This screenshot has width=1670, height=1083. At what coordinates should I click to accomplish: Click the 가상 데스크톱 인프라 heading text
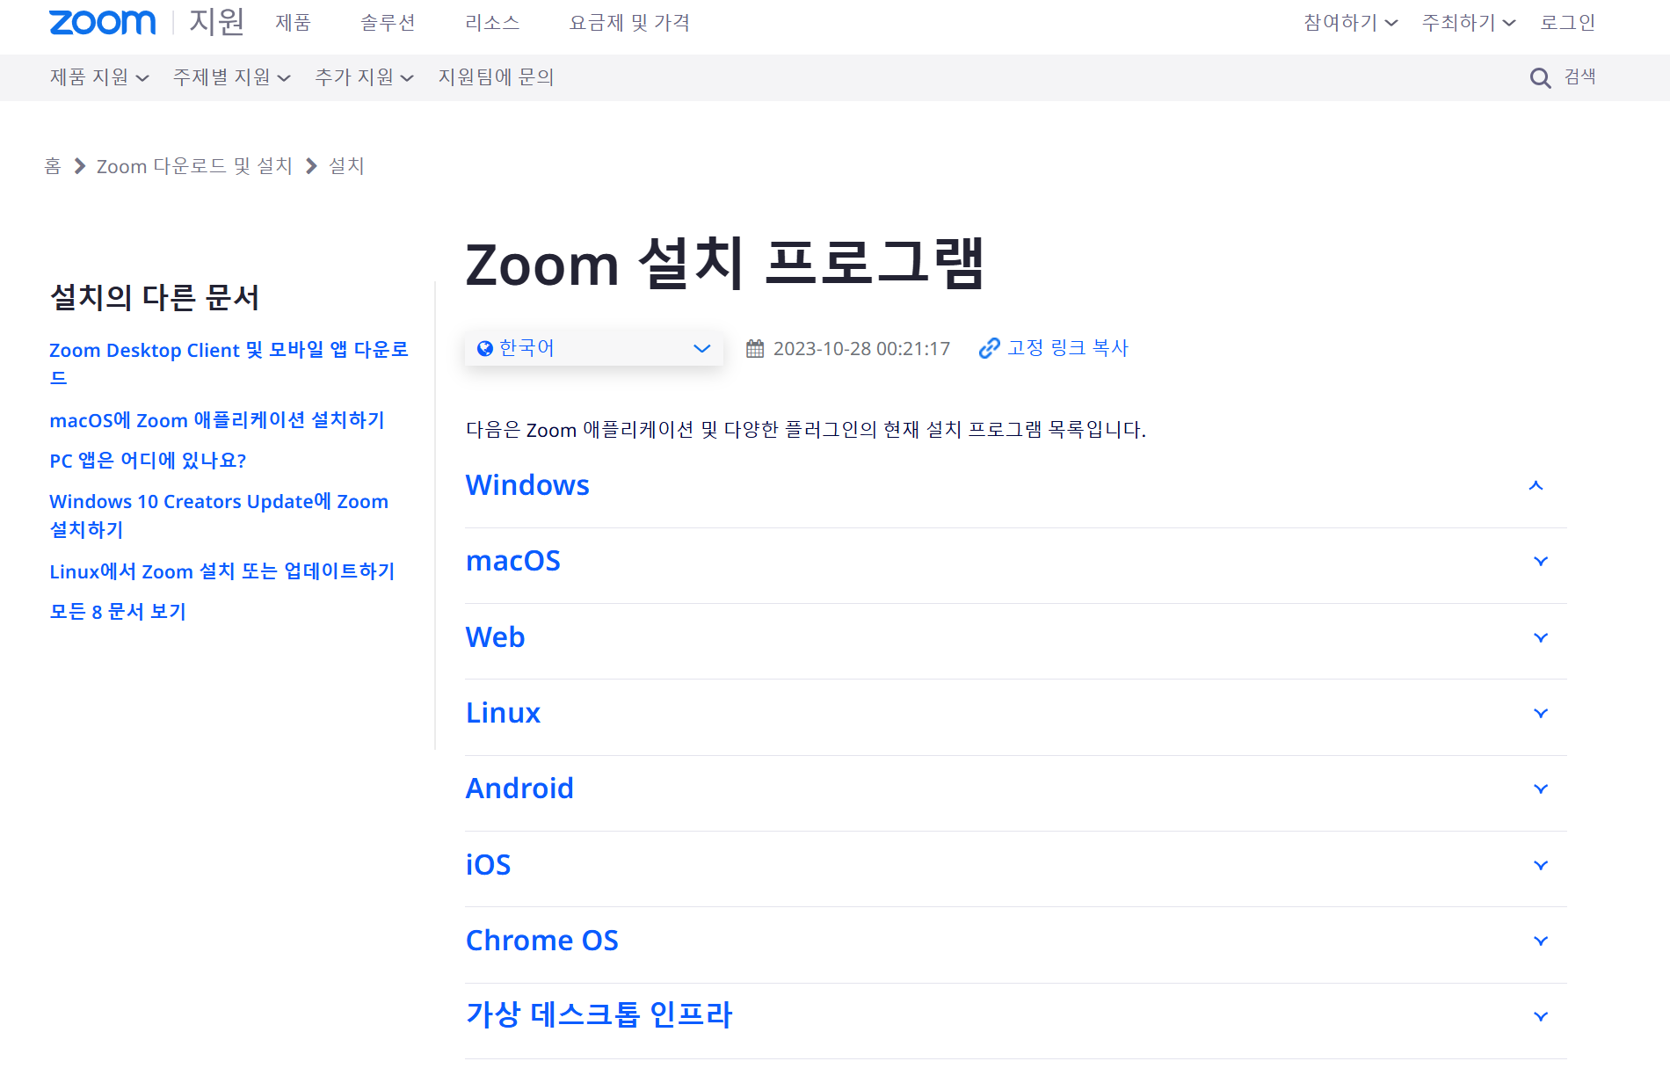point(599,1015)
